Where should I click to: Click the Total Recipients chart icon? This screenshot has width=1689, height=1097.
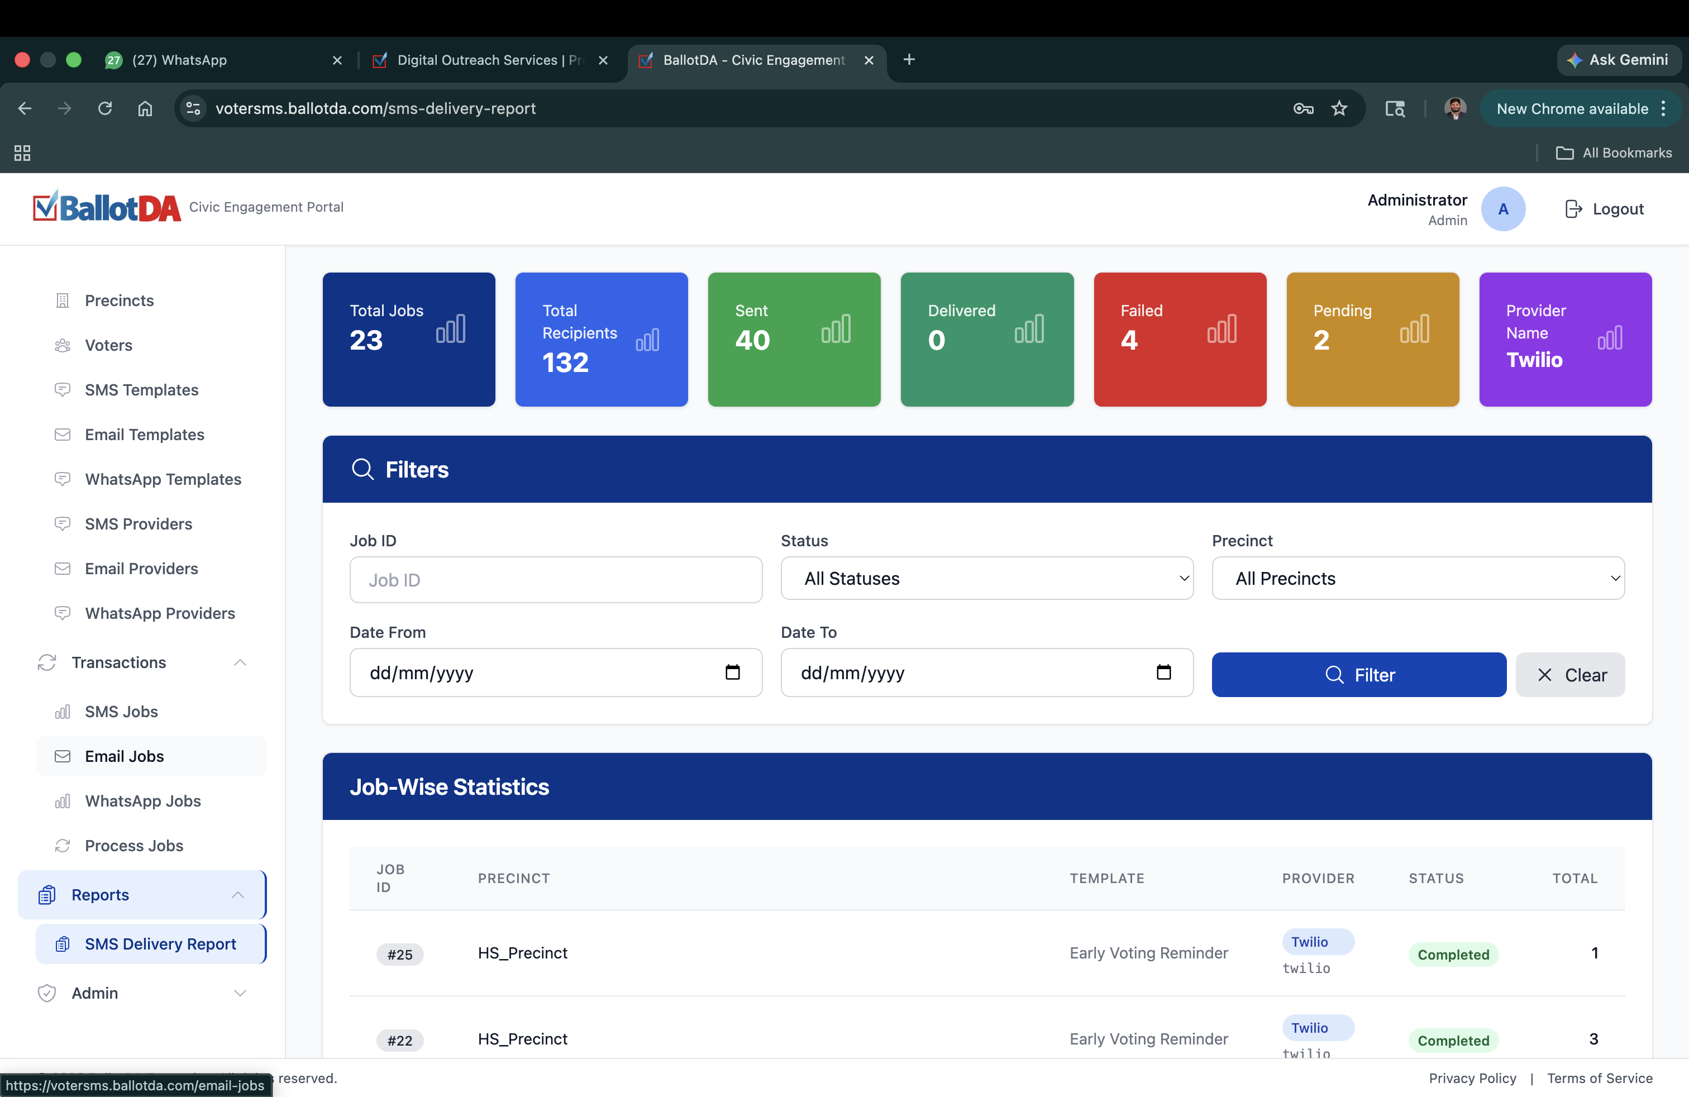[x=647, y=339]
